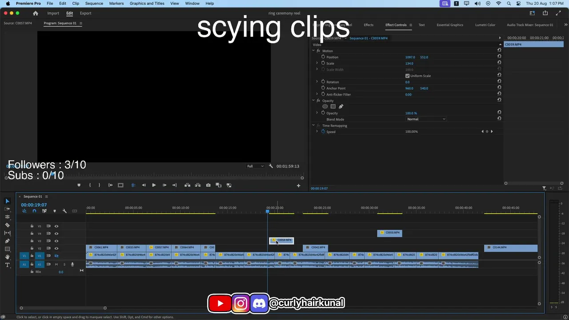The width and height of the screenshot is (569, 320).
Task: Collapse the Opacity effect group
Action: coord(313,100)
